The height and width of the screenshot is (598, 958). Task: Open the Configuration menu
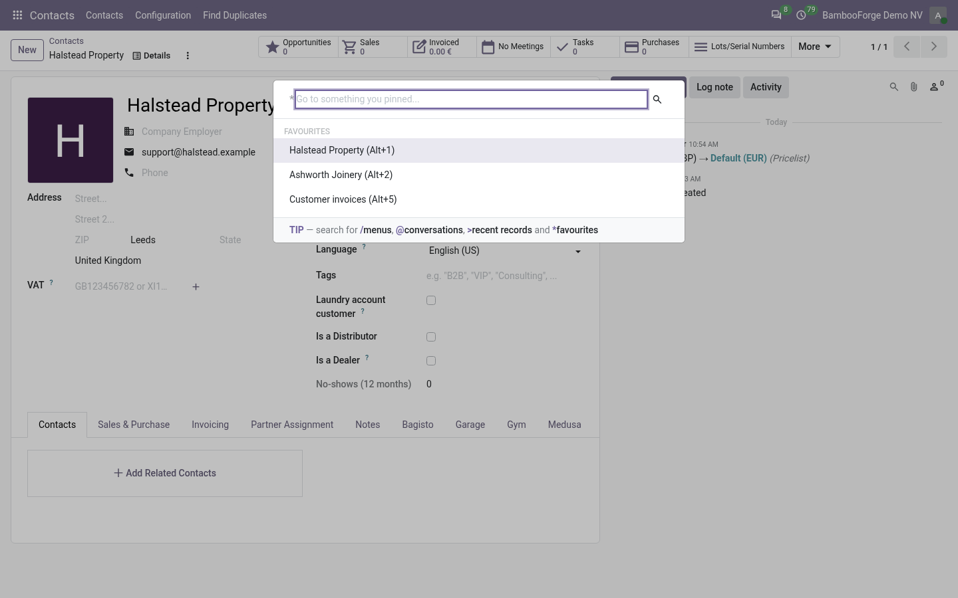[x=163, y=15]
